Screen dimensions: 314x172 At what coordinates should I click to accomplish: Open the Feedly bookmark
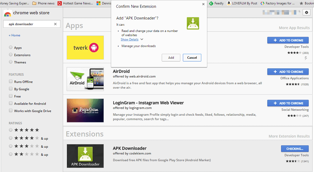[216, 3]
